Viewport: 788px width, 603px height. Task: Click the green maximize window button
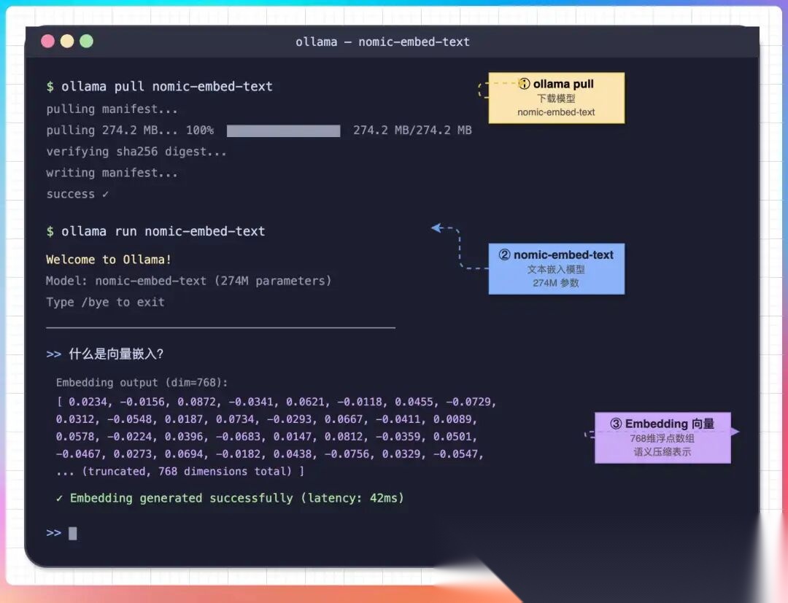click(x=86, y=41)
